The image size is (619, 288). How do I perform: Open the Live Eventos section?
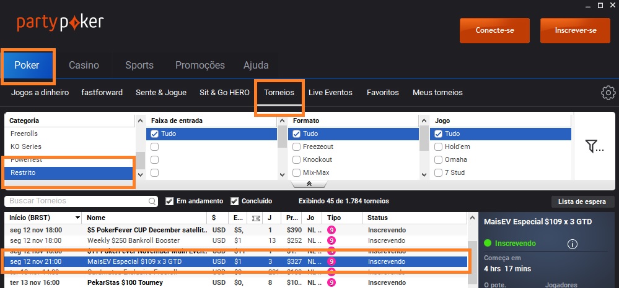click(330, 93)
